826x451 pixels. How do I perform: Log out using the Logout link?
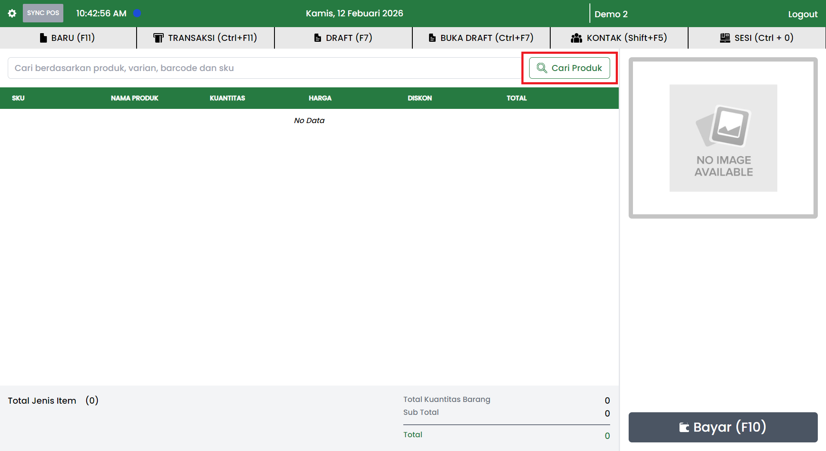(x=802, y=14)
